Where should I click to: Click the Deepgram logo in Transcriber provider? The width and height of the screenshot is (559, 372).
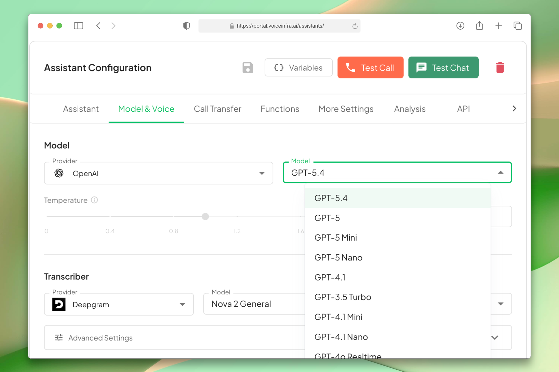click(x=59, y=304)
